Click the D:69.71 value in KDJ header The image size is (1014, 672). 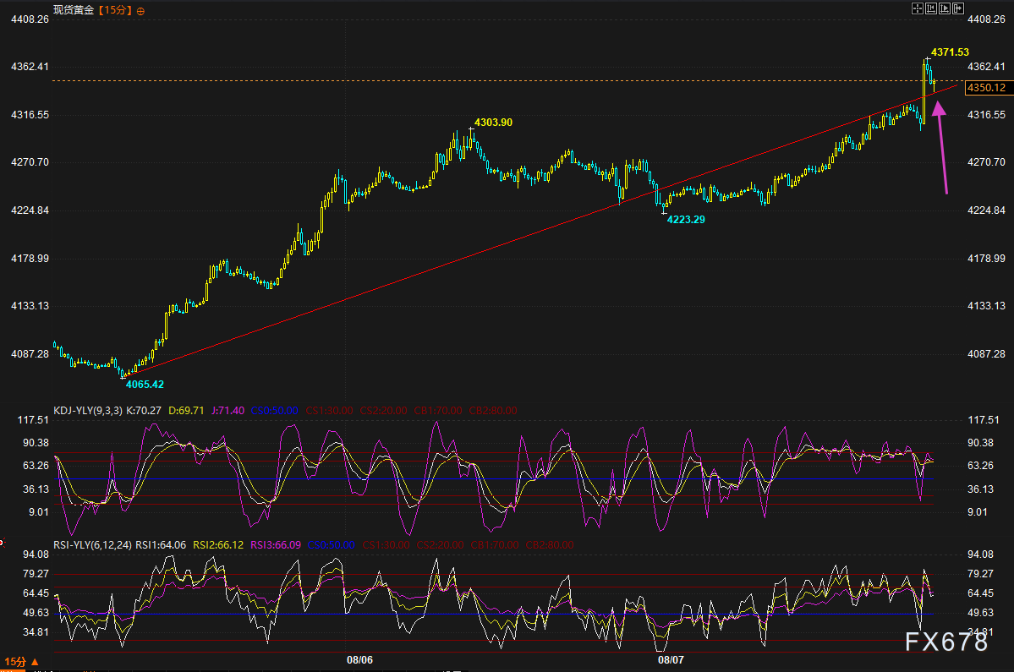pyautogui.click(x=186, y=410)
